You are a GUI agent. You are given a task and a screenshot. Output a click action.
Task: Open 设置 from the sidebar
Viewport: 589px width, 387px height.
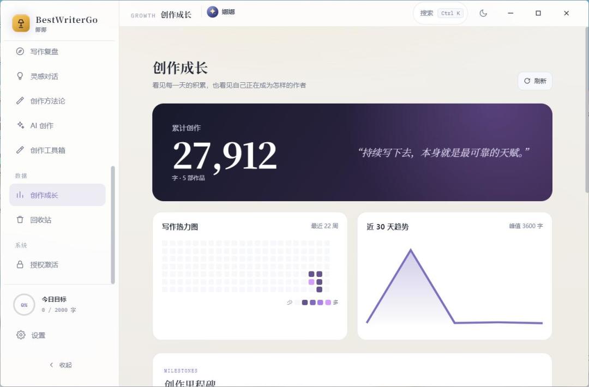pyautogui.click(x=57, y=335)
